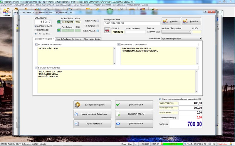The height and width of the screenshot is (146, 235).
Task: Click the MASTER user icon in status bar
Action: (162, 144)
